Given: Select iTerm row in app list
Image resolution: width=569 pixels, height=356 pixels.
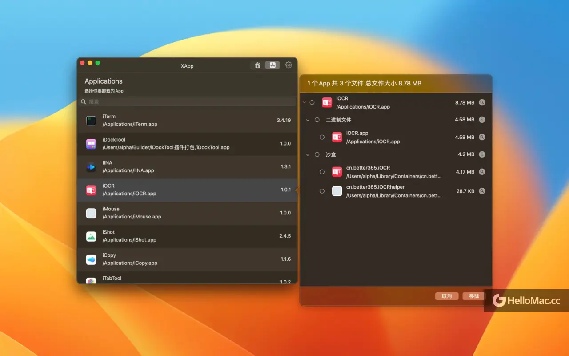Looking at the screenshot, I should (x=187, y=121).
